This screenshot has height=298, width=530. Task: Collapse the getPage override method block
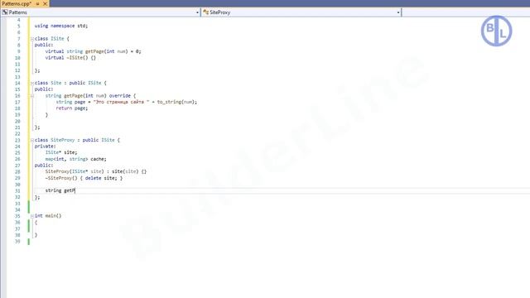(x=32, y=96)
